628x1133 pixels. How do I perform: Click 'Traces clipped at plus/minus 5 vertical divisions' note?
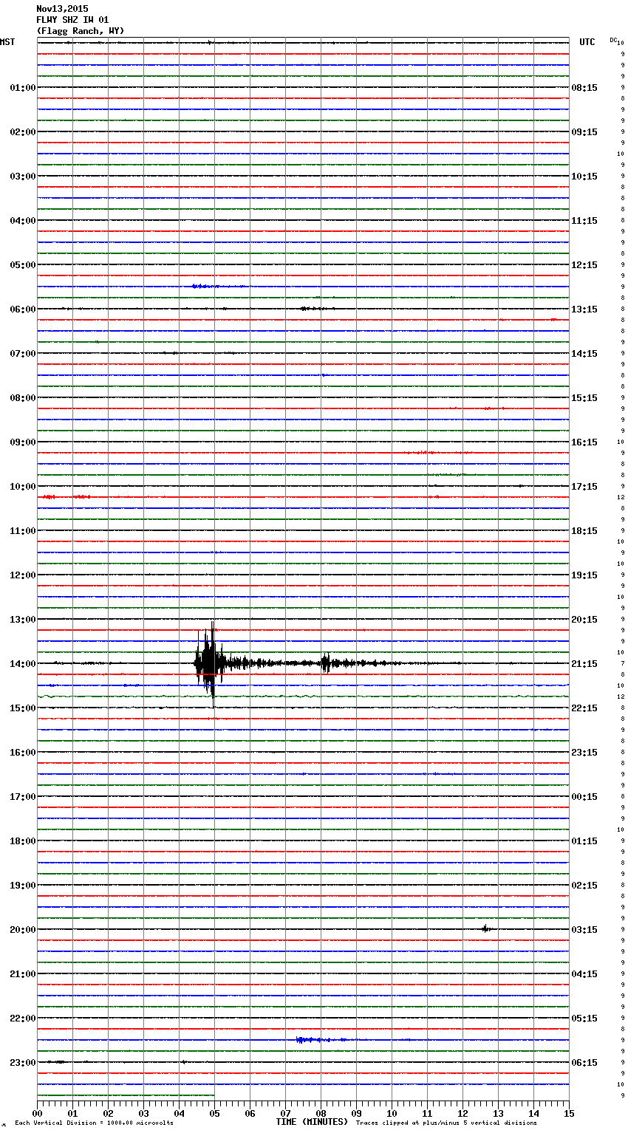pos(446,1123)
